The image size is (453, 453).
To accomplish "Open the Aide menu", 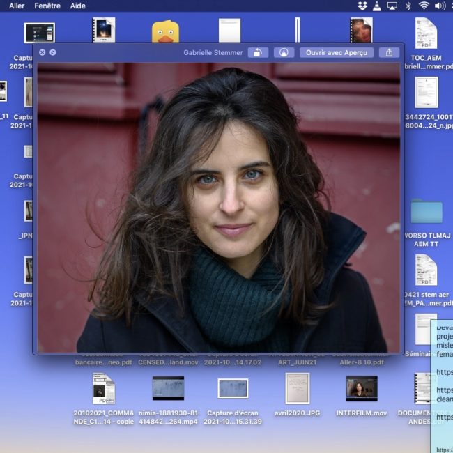I will [x=78, y=6].
